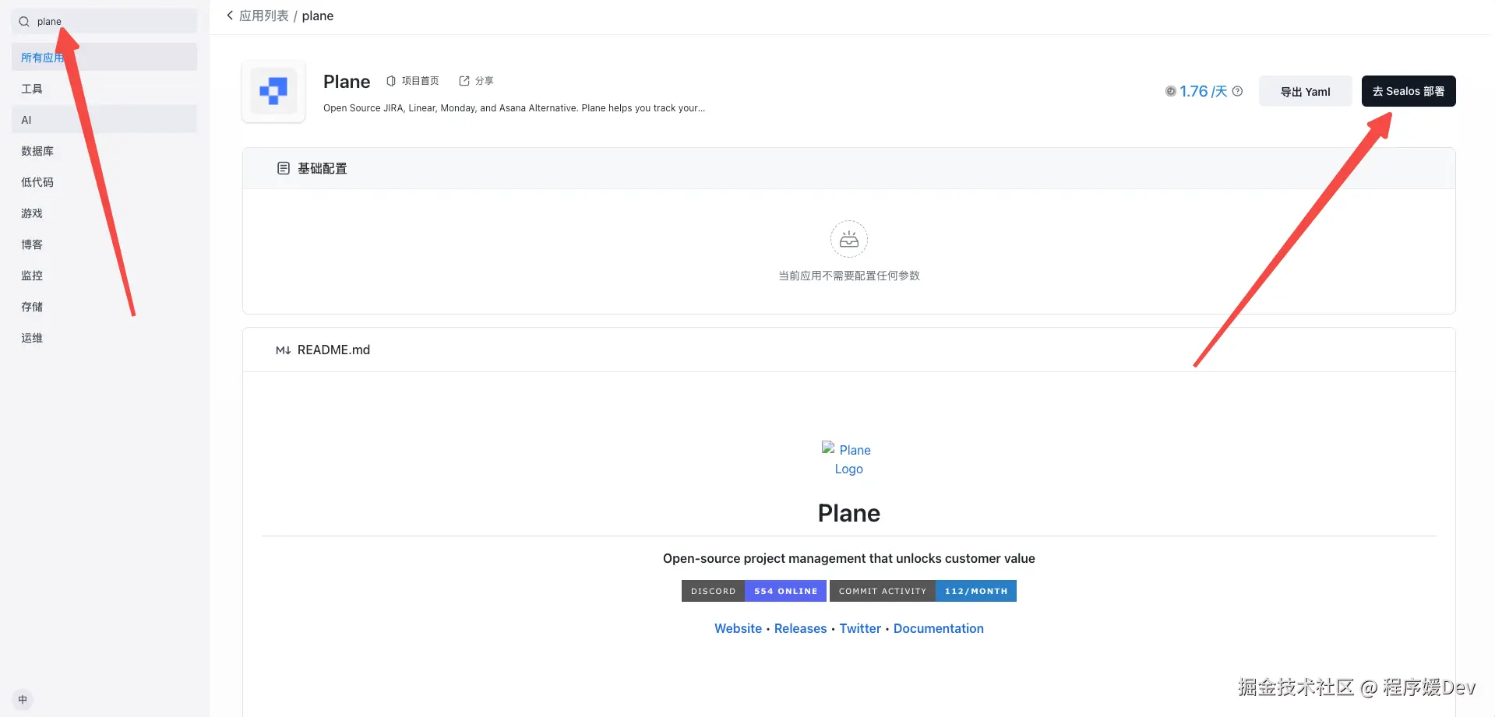Click the language switch 中 icon
Image resolution: width=1495 pixels, height=717 pixels.
23,699
